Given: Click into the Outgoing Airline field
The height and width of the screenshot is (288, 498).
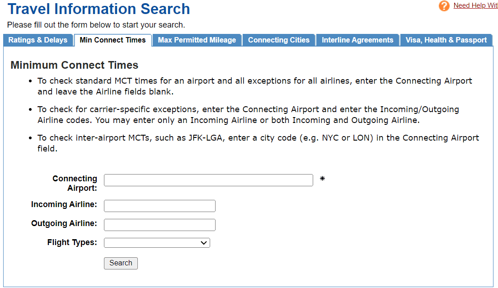Looking at the screenshot, I should (160, 225).
